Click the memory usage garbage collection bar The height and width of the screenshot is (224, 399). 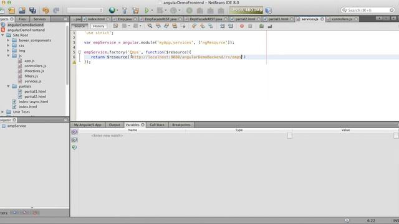[246, 10]
